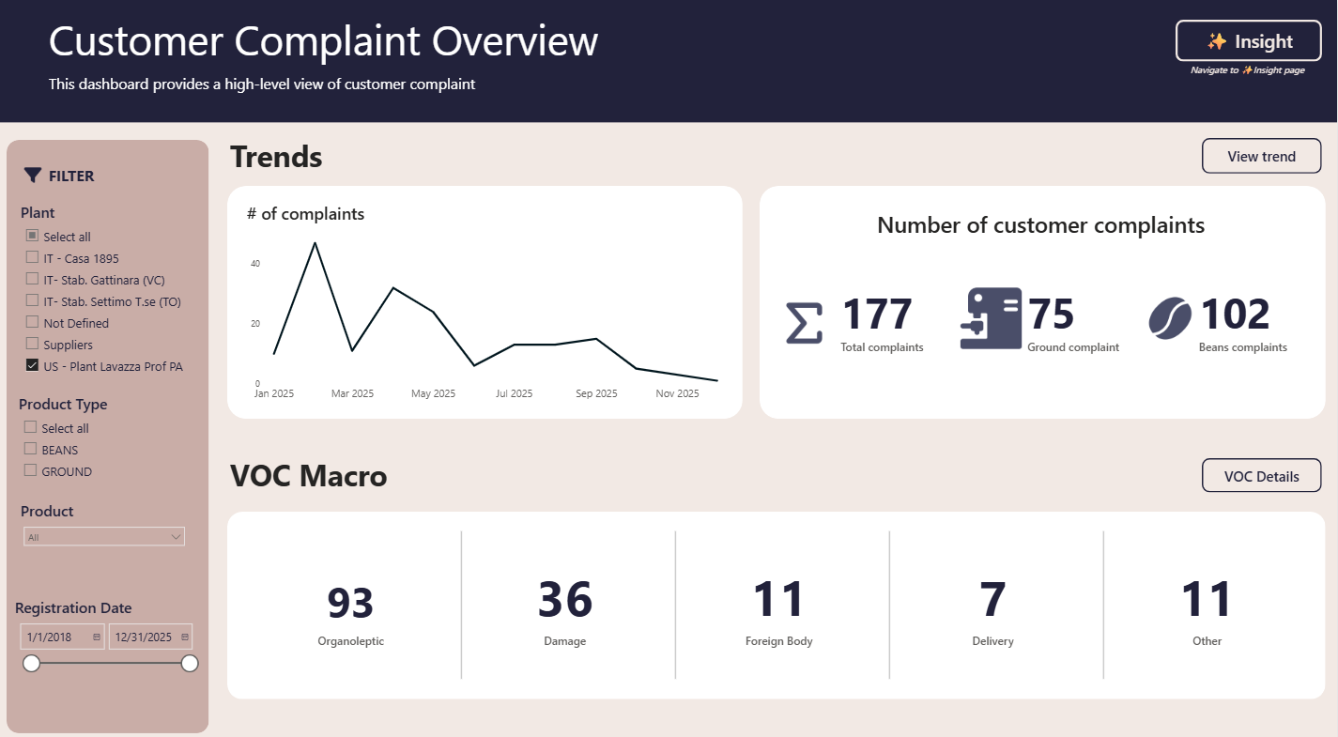This screenshot has width=1338, height=737.
Task: Click the end date field 12/31/2025
Action: pos(150,637)
